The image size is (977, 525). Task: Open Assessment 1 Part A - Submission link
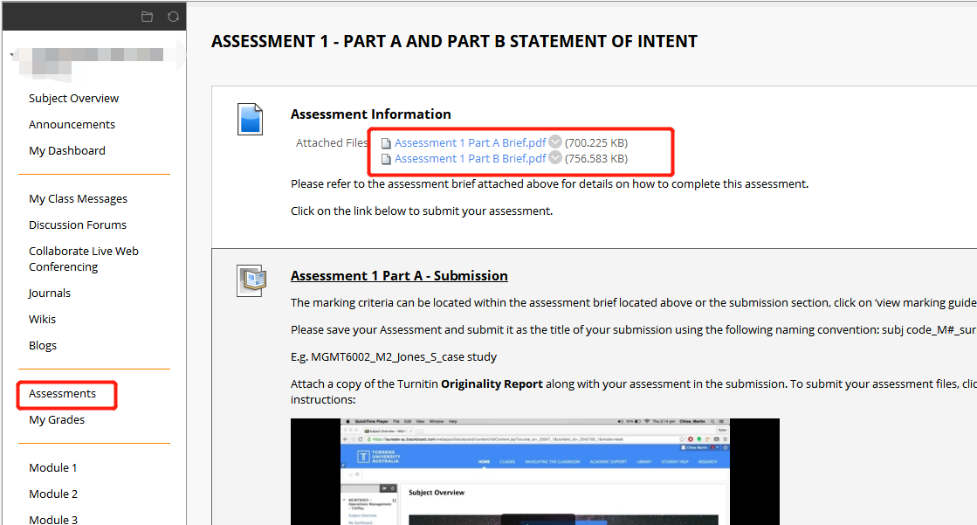pos(399,275)
